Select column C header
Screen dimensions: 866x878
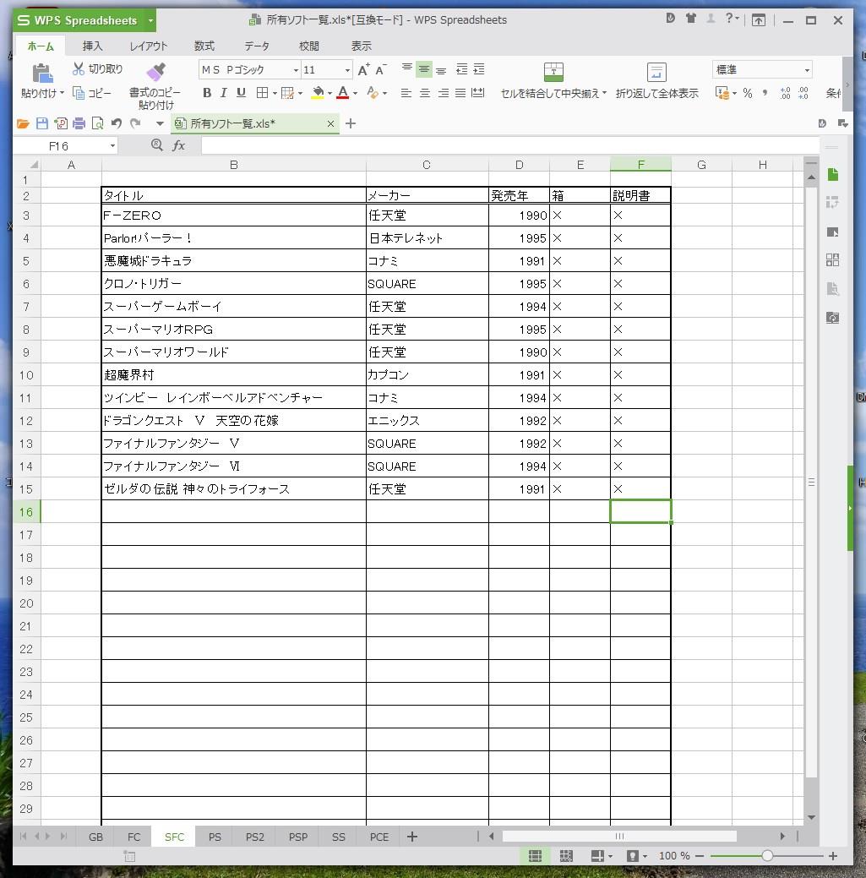427,165
